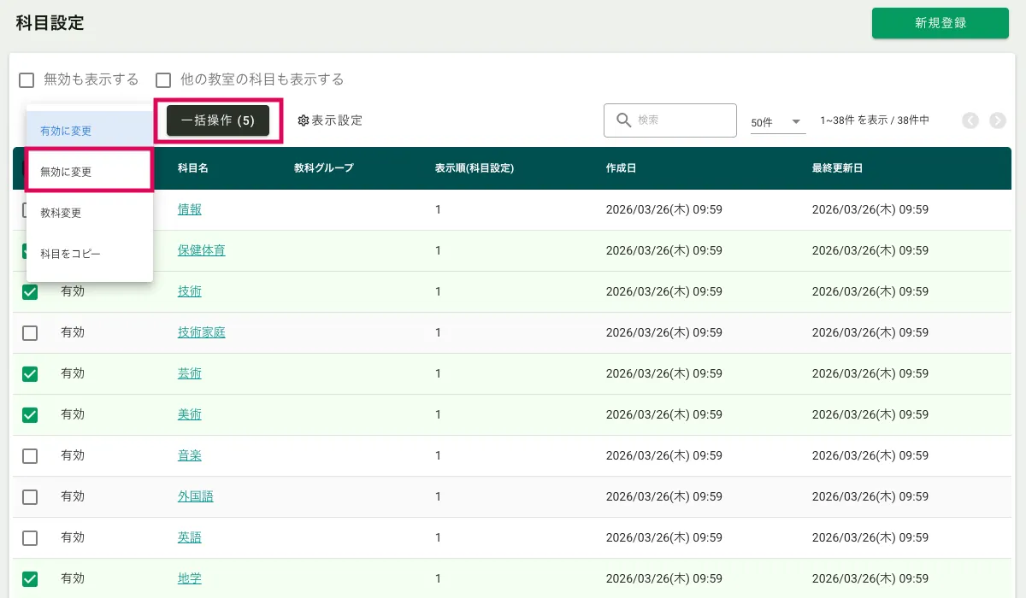Open the 一括操作 (5) bulk menu
The image size is (1026, 598).
[218, 120]
